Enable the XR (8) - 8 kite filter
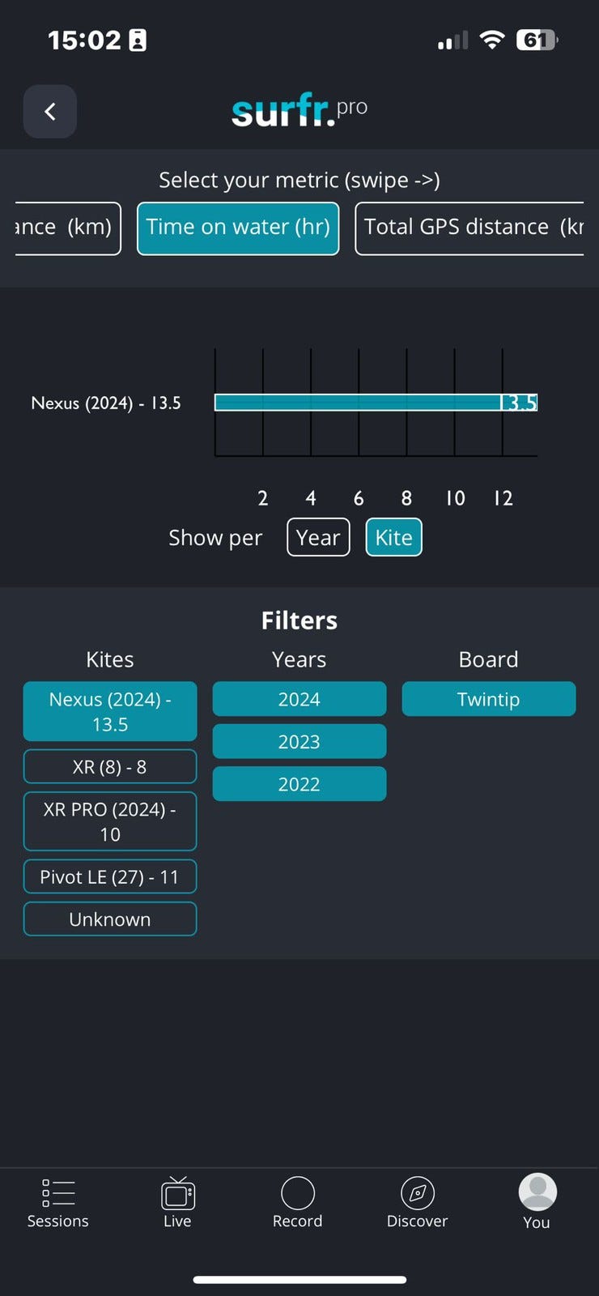This screenshot has width=599, height=1296. 110,766
